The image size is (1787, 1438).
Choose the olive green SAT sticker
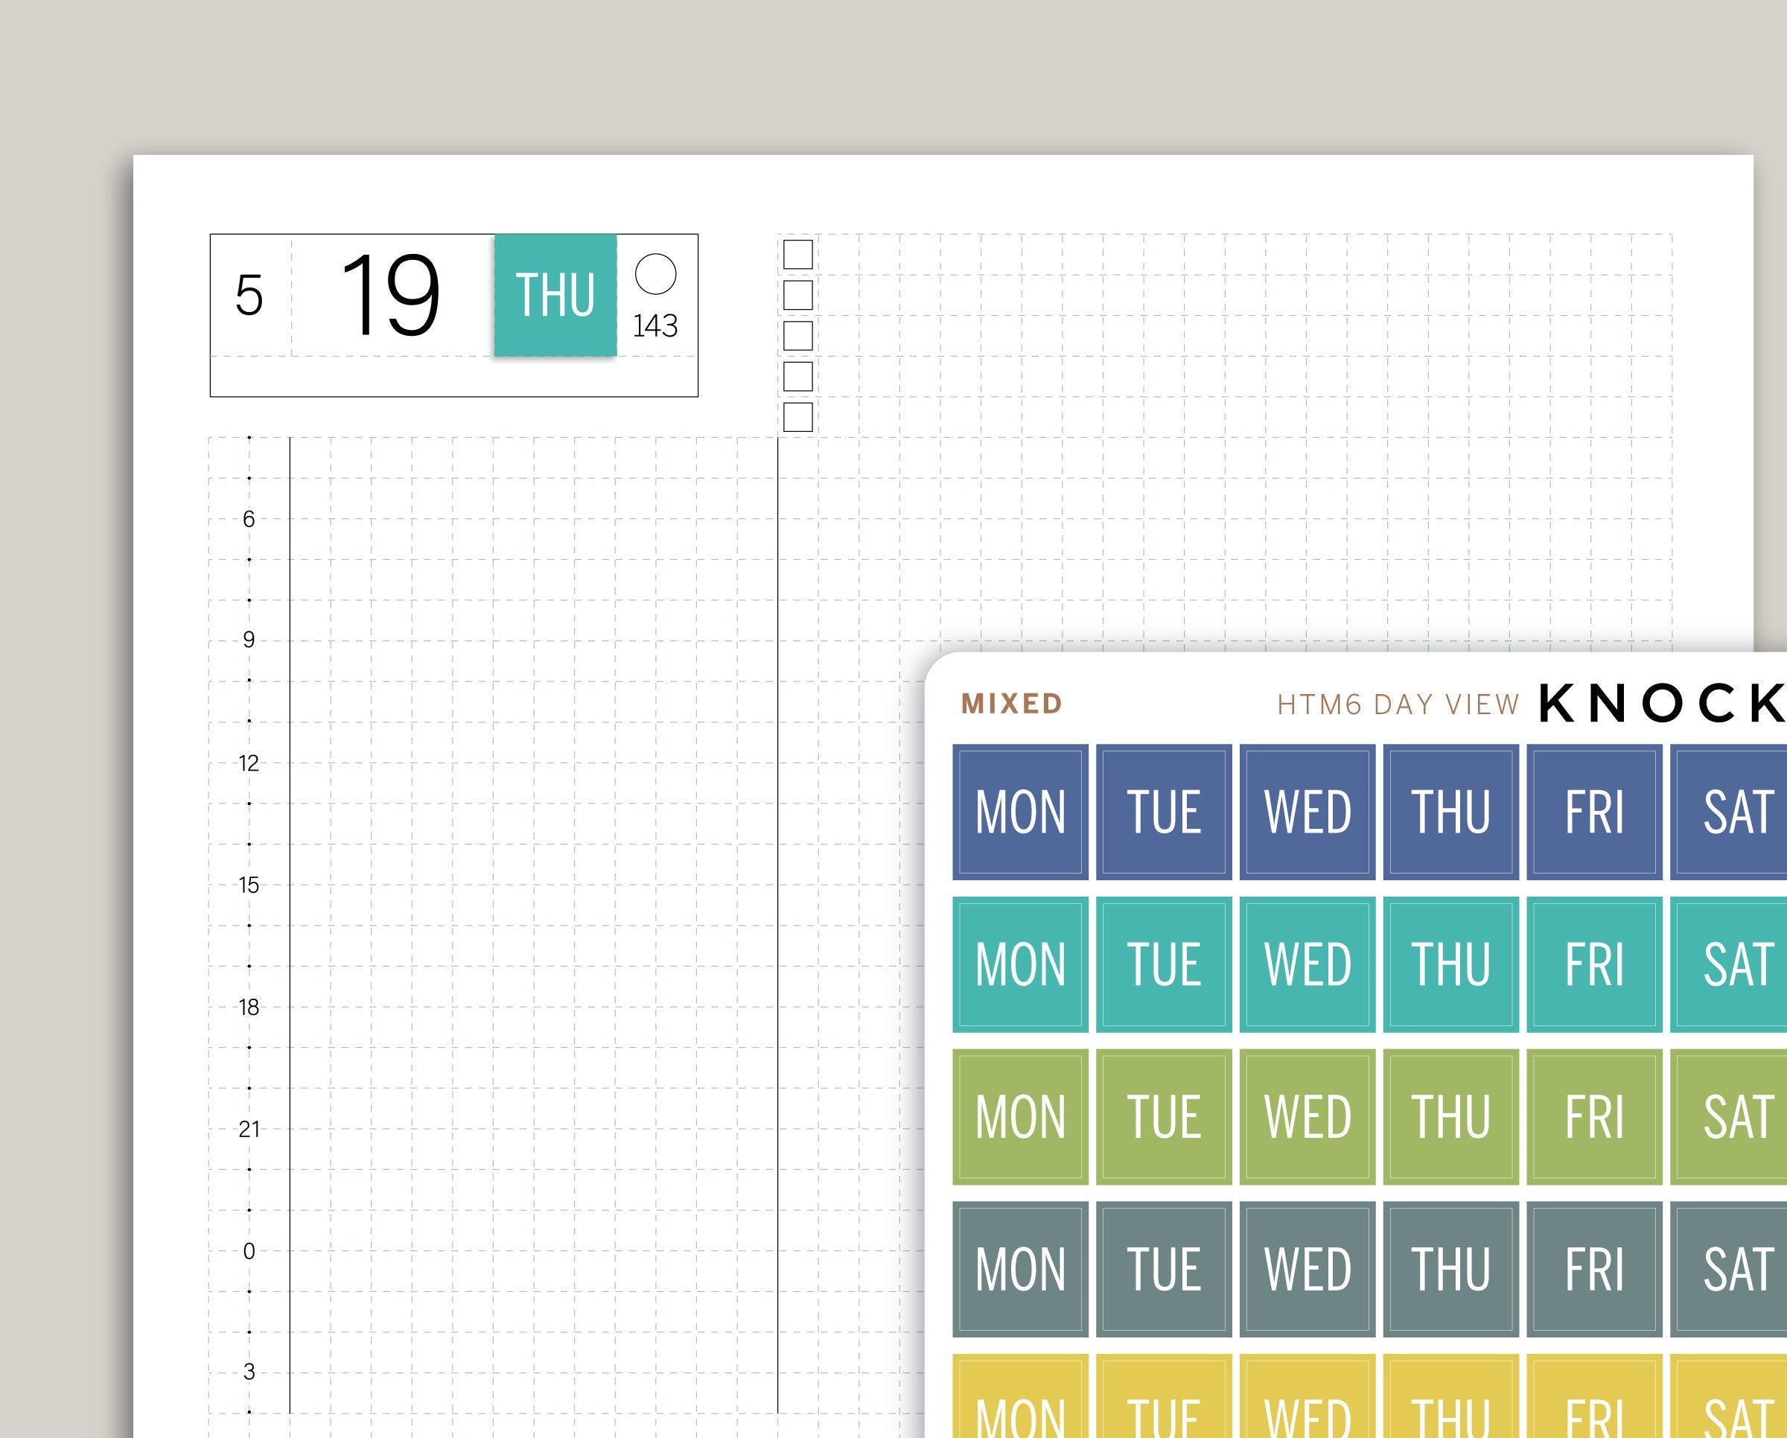tap(1733, 1116)
